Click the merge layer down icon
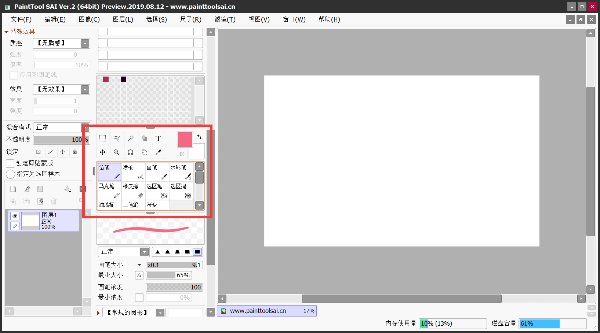The image size is (600, 333). tap(26, 201)
